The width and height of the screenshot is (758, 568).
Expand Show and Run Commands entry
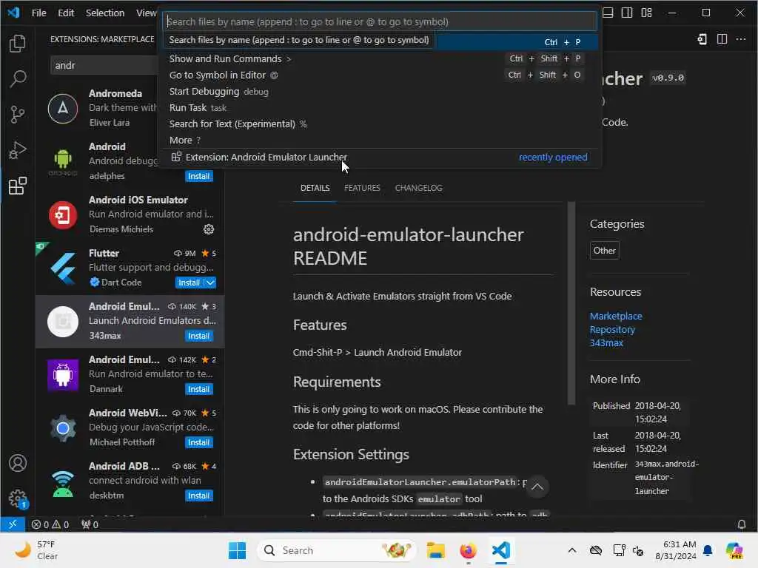[x=380, y=58]
